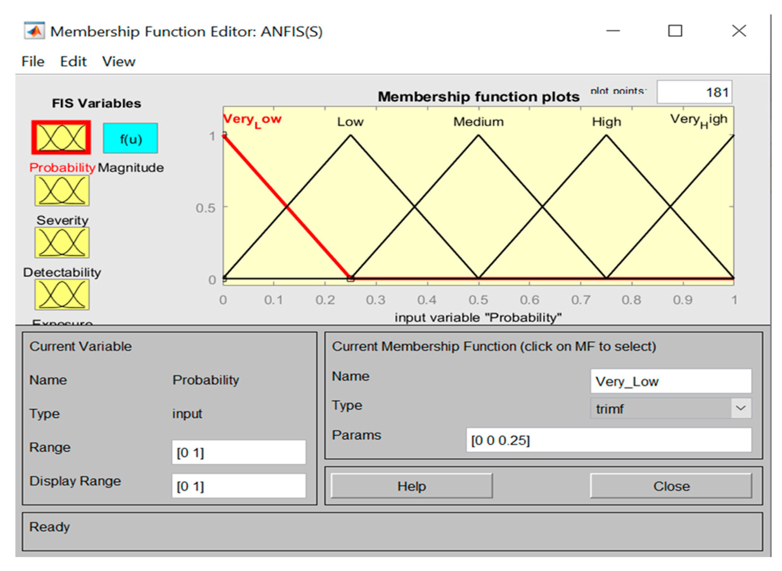The width and height of the screenshot is (782, 571).
Task: Click the Help button
Action: [x=411, y=486]
